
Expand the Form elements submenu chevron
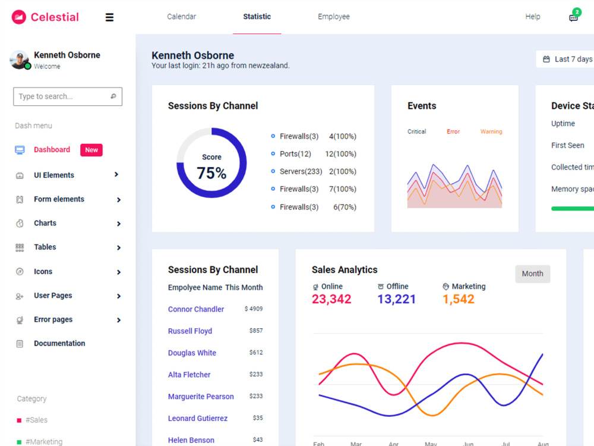click(119, 200)
